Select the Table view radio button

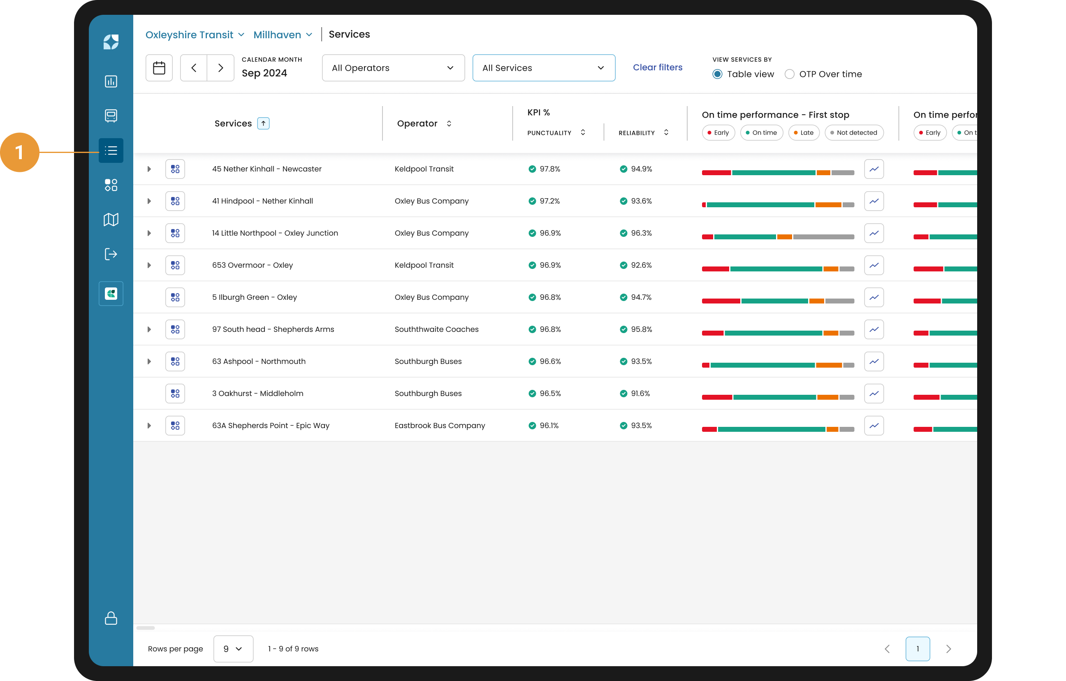tap(717, 74)
